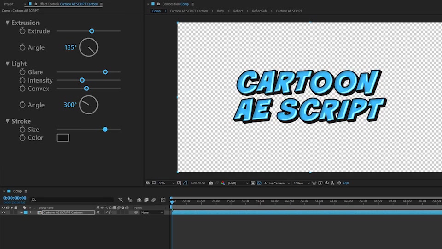442x249 pixels.
Task: Open Effect Controls panel menu
Action: coord(101,4)
